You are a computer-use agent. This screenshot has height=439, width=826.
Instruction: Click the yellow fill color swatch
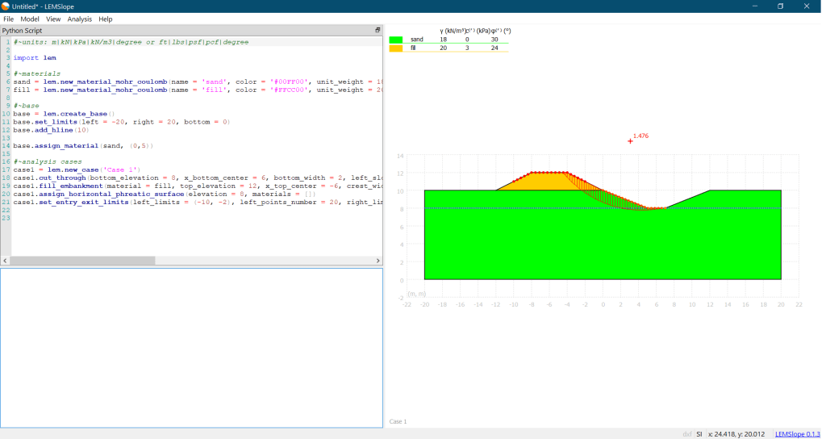[x=395, y=48]
